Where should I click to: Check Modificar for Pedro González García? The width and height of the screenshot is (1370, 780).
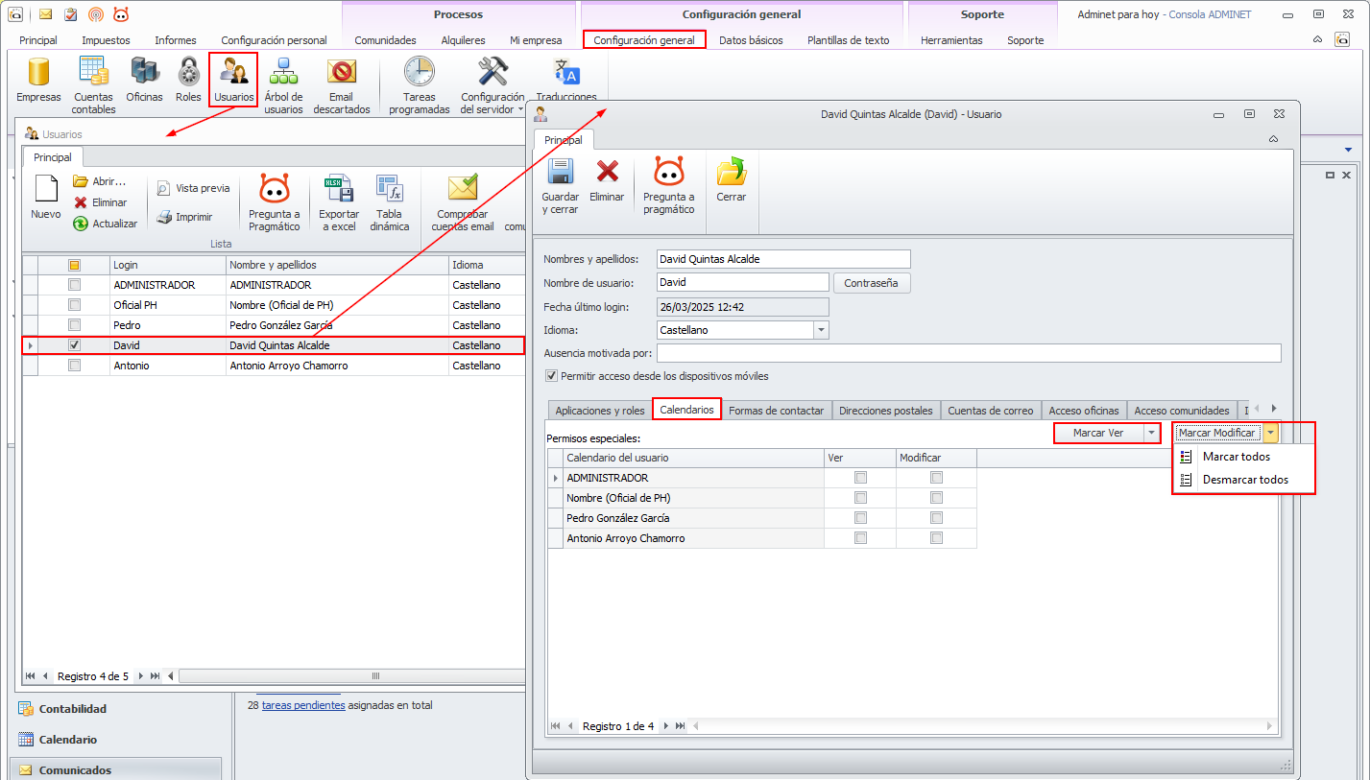click(x=936, y=518)
